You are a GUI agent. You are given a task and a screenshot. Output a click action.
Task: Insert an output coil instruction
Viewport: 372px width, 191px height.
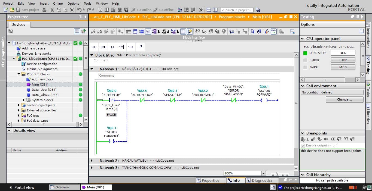112,47
